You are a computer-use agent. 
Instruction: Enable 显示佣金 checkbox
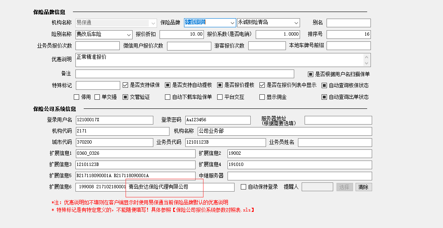[x=262, y=97]
